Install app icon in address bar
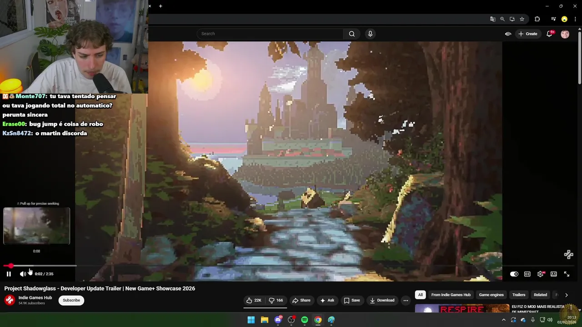Screen dimensions: 582x327 click(512, 19)
